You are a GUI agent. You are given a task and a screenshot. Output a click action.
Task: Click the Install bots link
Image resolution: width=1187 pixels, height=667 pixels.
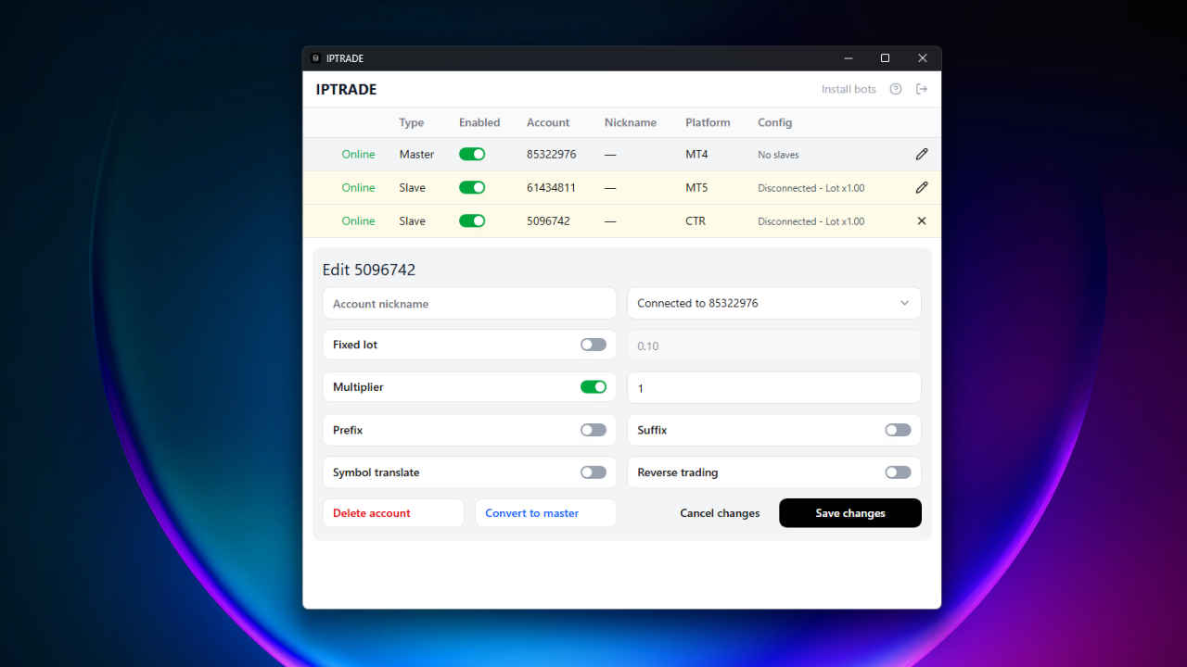pyautogui.click(x=849, y=89)
